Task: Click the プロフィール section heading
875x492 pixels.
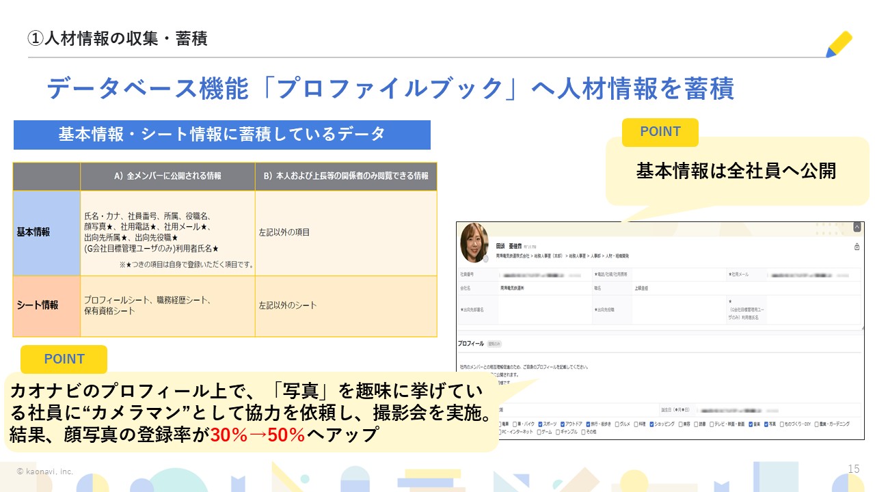Action: [x=470, y=343]
